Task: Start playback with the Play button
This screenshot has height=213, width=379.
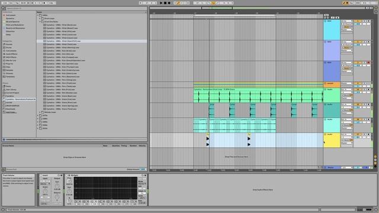Action: (x=161, y=3)
